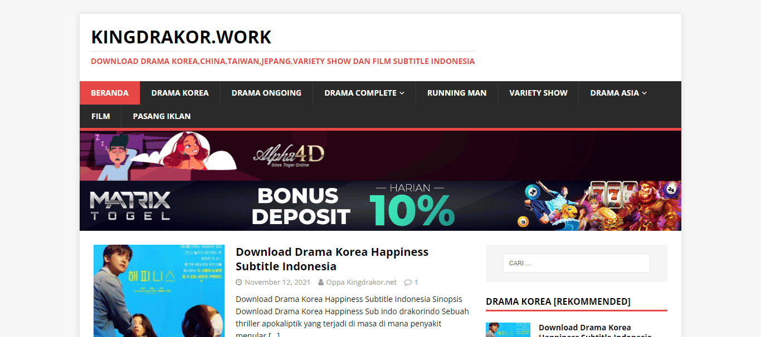Select DRAMA ONGOING in the navigation bar
The width and height of the screenshot is (761, 337).
click(x=266, y=93)
